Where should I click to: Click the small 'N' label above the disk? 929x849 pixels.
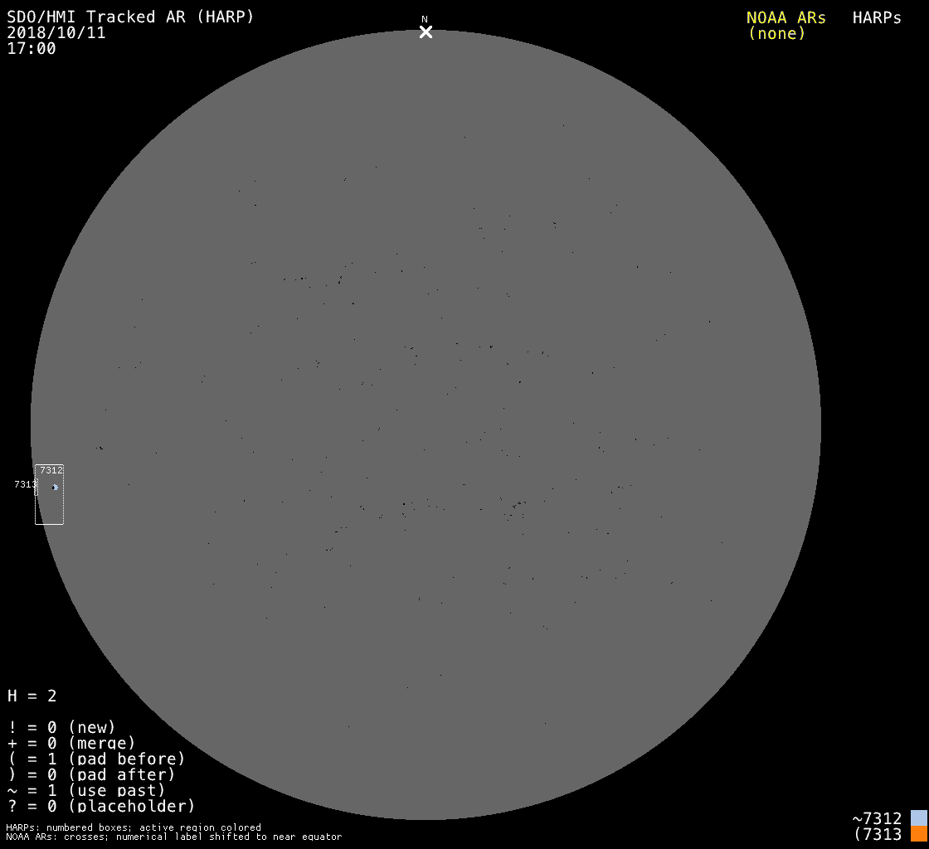[x=425, y=19]
